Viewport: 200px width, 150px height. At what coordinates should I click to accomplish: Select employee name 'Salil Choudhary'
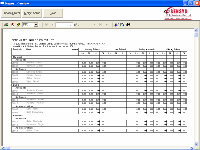tap(34, 112)
